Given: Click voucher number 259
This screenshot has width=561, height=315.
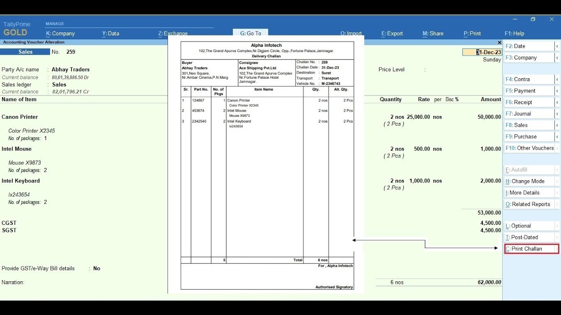Looking at the screenshot, I should click(x=71, y=52).
